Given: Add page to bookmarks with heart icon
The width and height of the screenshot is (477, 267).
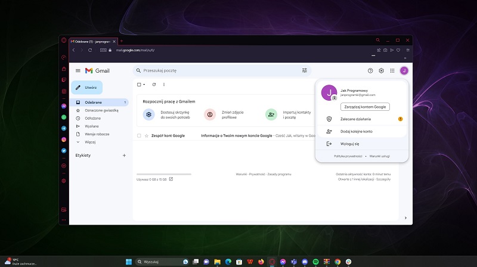Looking at the screenshot, I should tap(398, 50).
